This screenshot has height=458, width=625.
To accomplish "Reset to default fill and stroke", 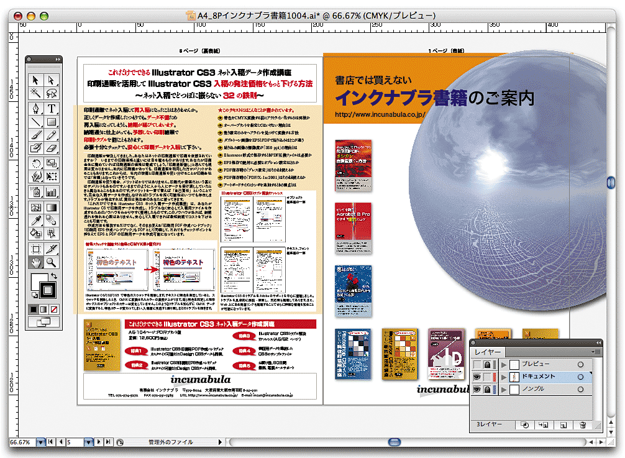I will (x=35, y=295).
